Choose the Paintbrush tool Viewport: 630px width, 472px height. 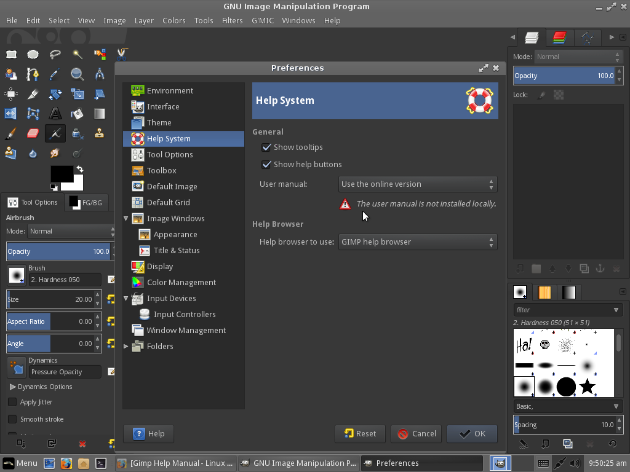pos(11,133)
